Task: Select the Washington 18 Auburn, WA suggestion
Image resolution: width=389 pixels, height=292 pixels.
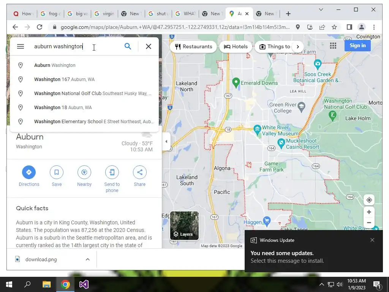Action: 84,108
